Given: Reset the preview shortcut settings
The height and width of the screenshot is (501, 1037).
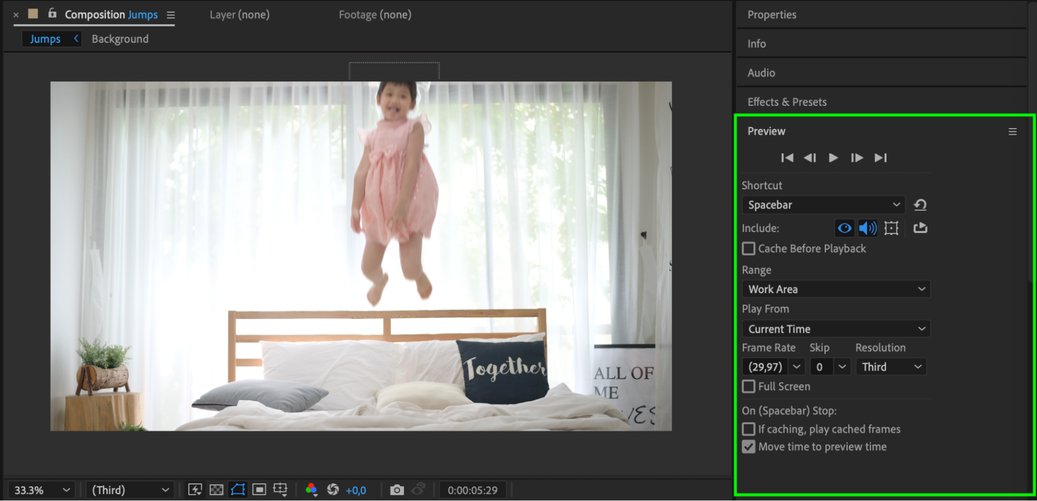Looking at the screenshot, I should point(920,205).
